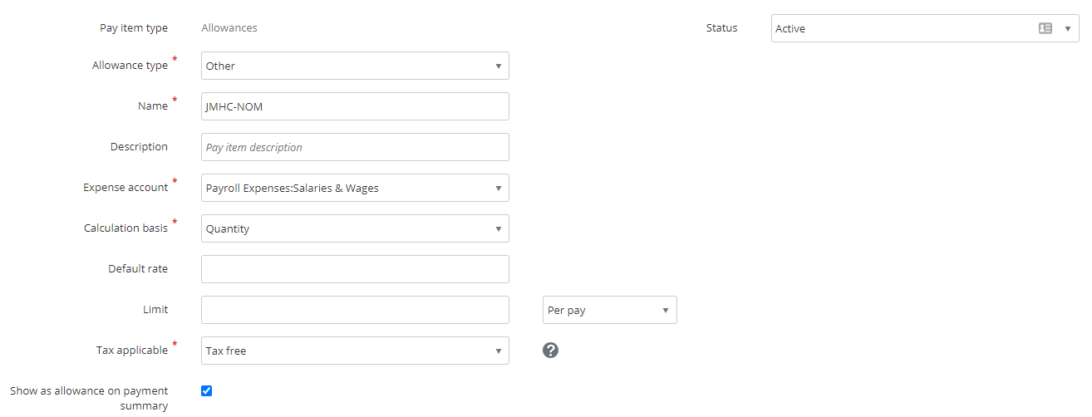Open the Allowance type dropdown

(355, 66)
